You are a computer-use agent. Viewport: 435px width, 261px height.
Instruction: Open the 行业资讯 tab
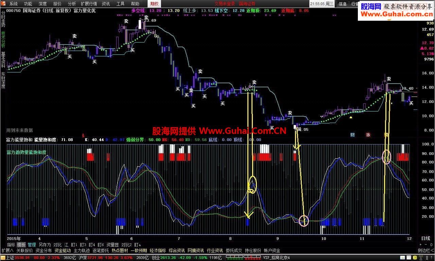coord(215,251)
